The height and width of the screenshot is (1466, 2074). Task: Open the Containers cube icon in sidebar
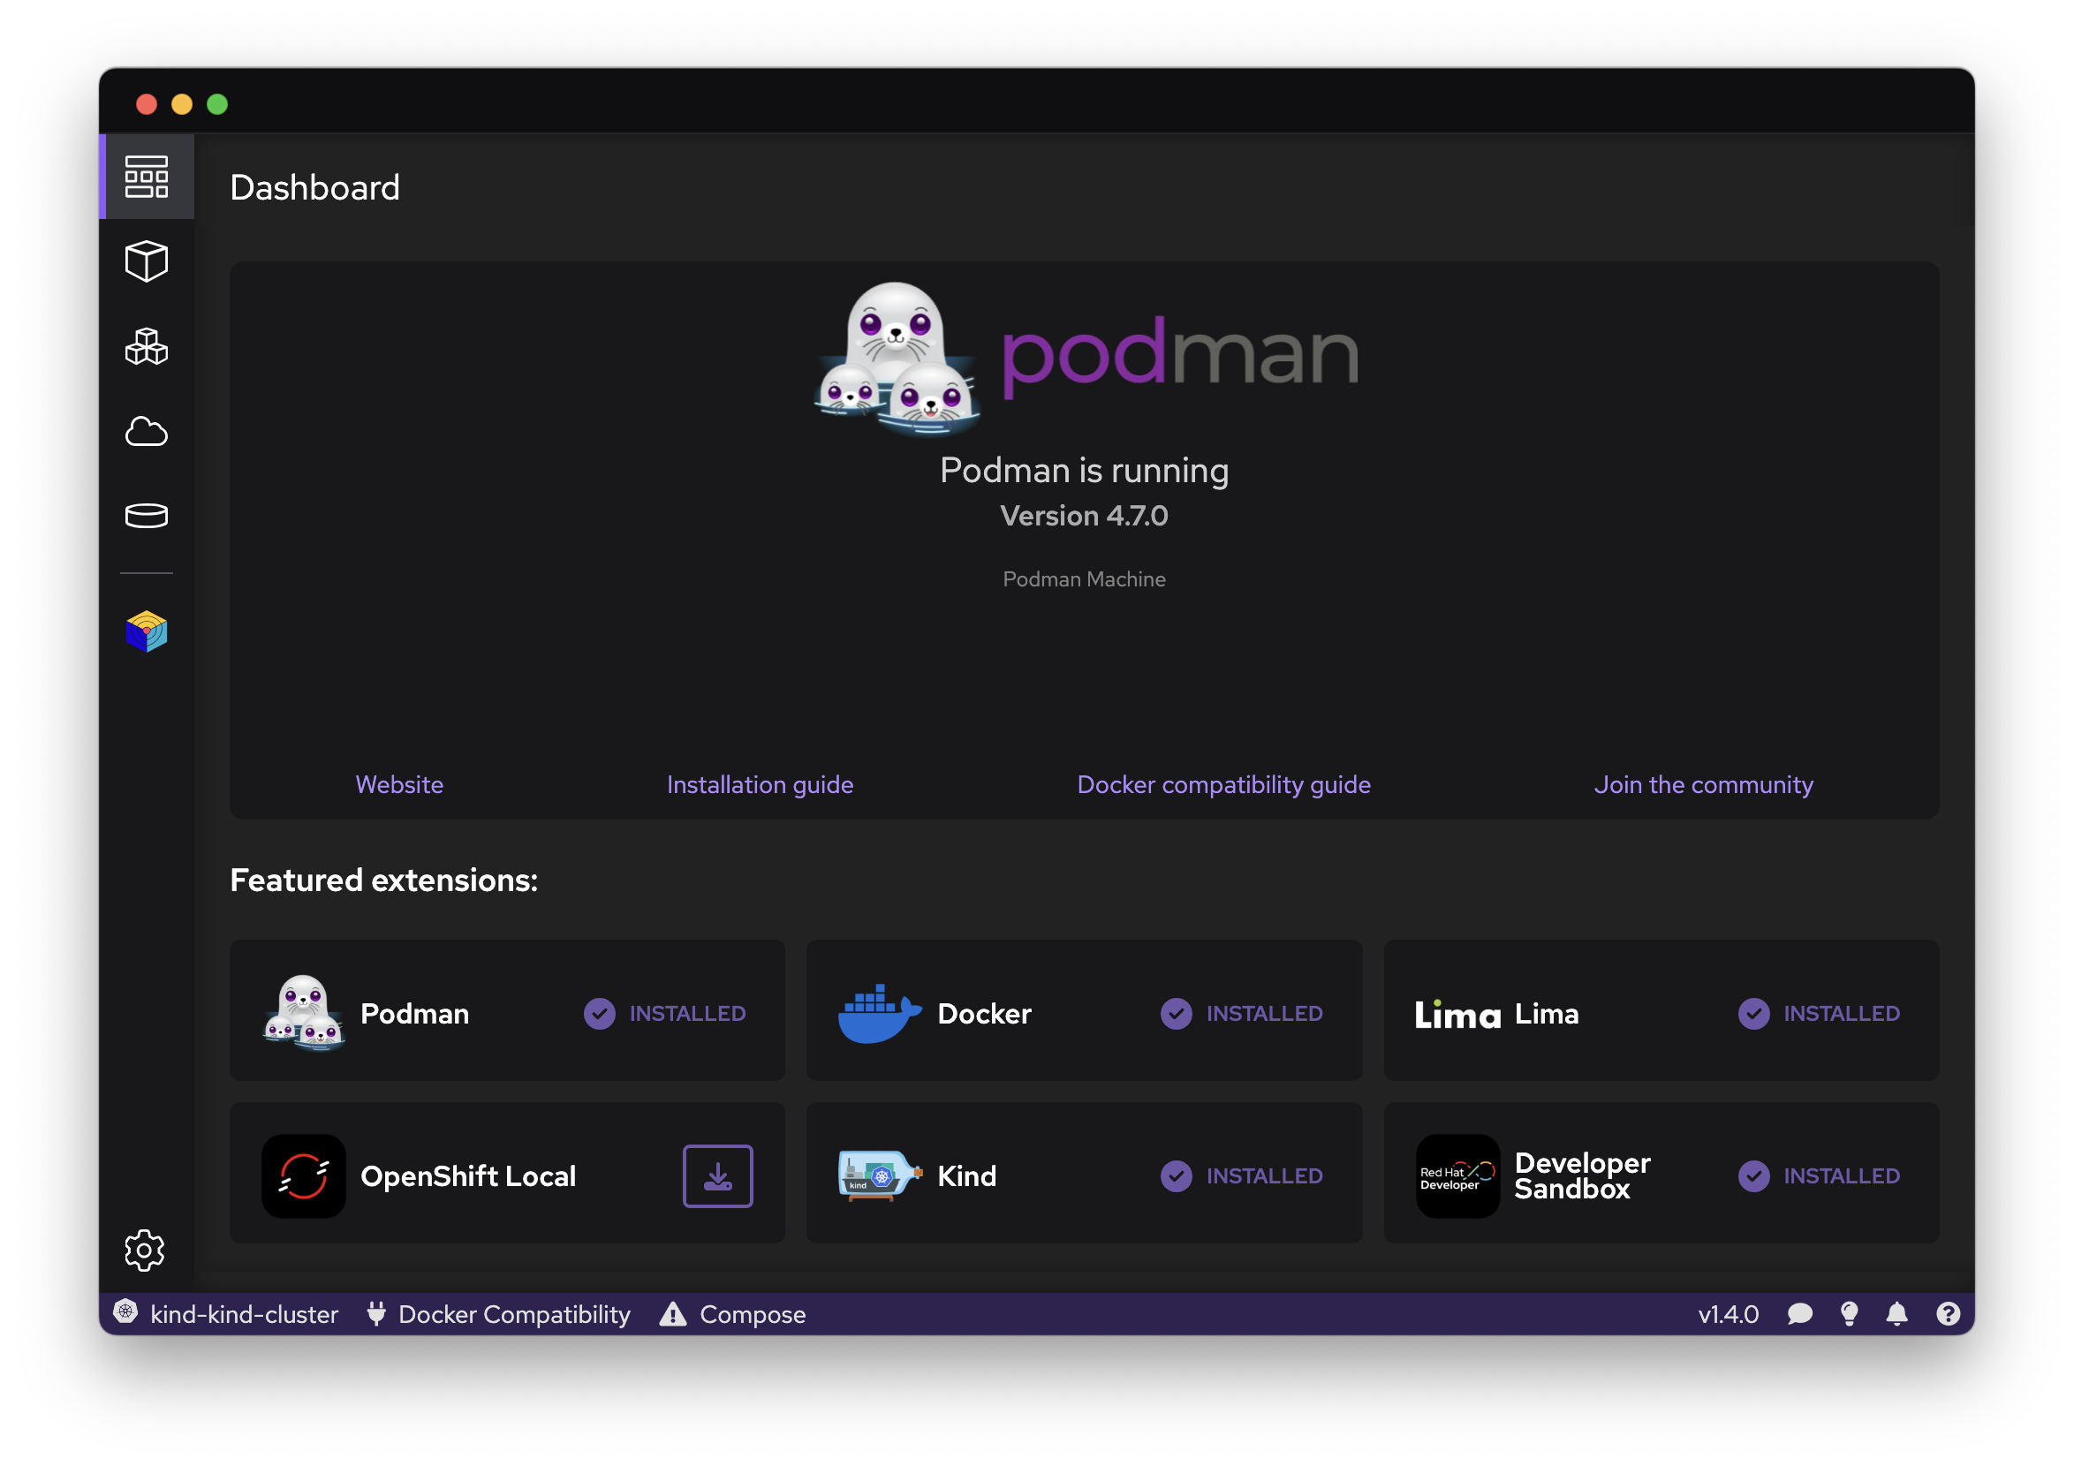147,261
